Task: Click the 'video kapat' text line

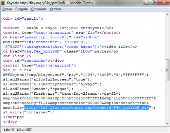Action: coord(70,47)
